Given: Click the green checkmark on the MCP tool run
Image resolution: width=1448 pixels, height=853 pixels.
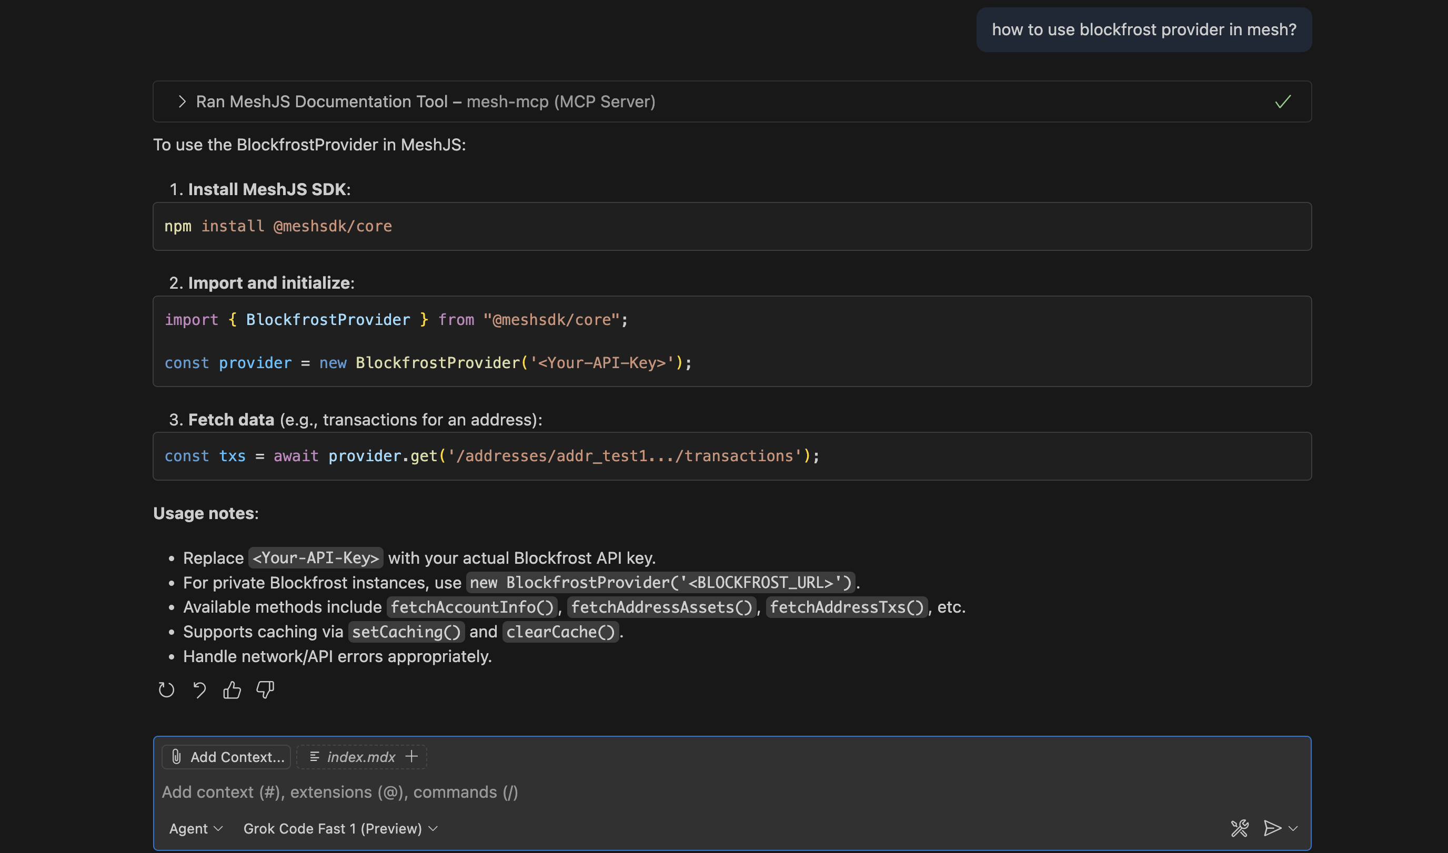Looking at the screenshot, I should (1282, 101).
